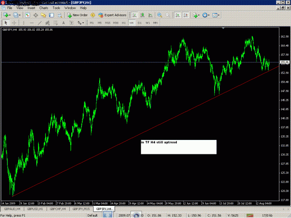Switch timeframe to M30
Viewport: 291px width, 218px height.
pos(115,23)
